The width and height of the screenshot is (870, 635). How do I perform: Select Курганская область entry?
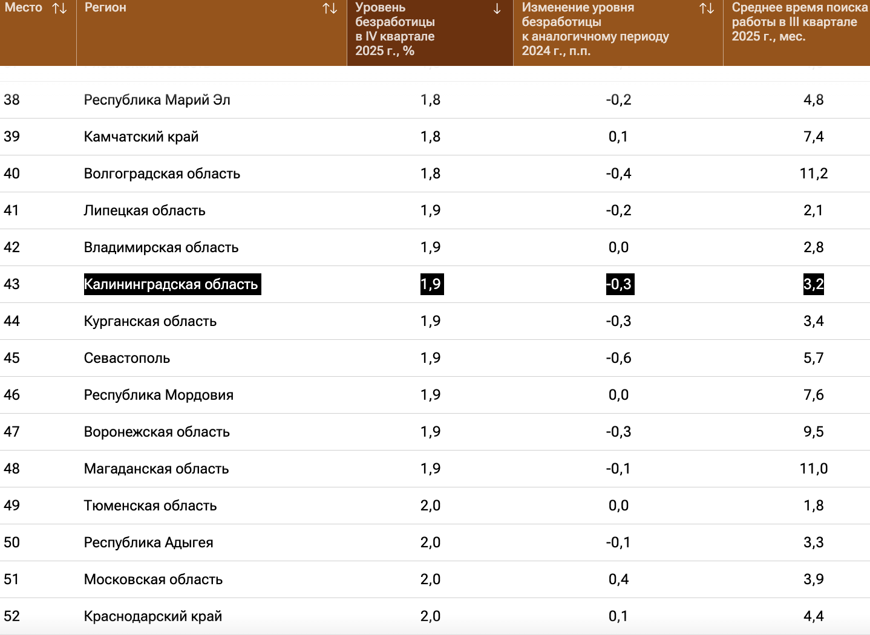point(150,321)
